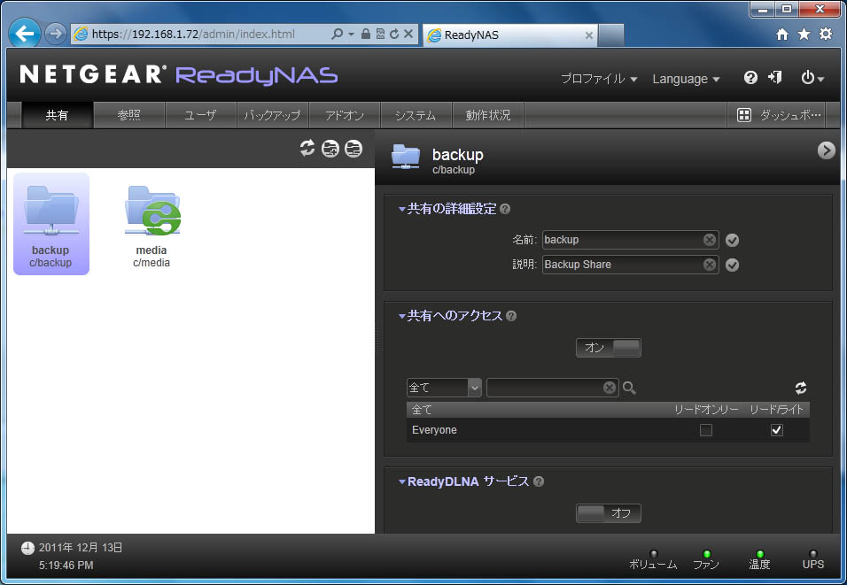Switch to the バックアップ tab

[272, 115]
